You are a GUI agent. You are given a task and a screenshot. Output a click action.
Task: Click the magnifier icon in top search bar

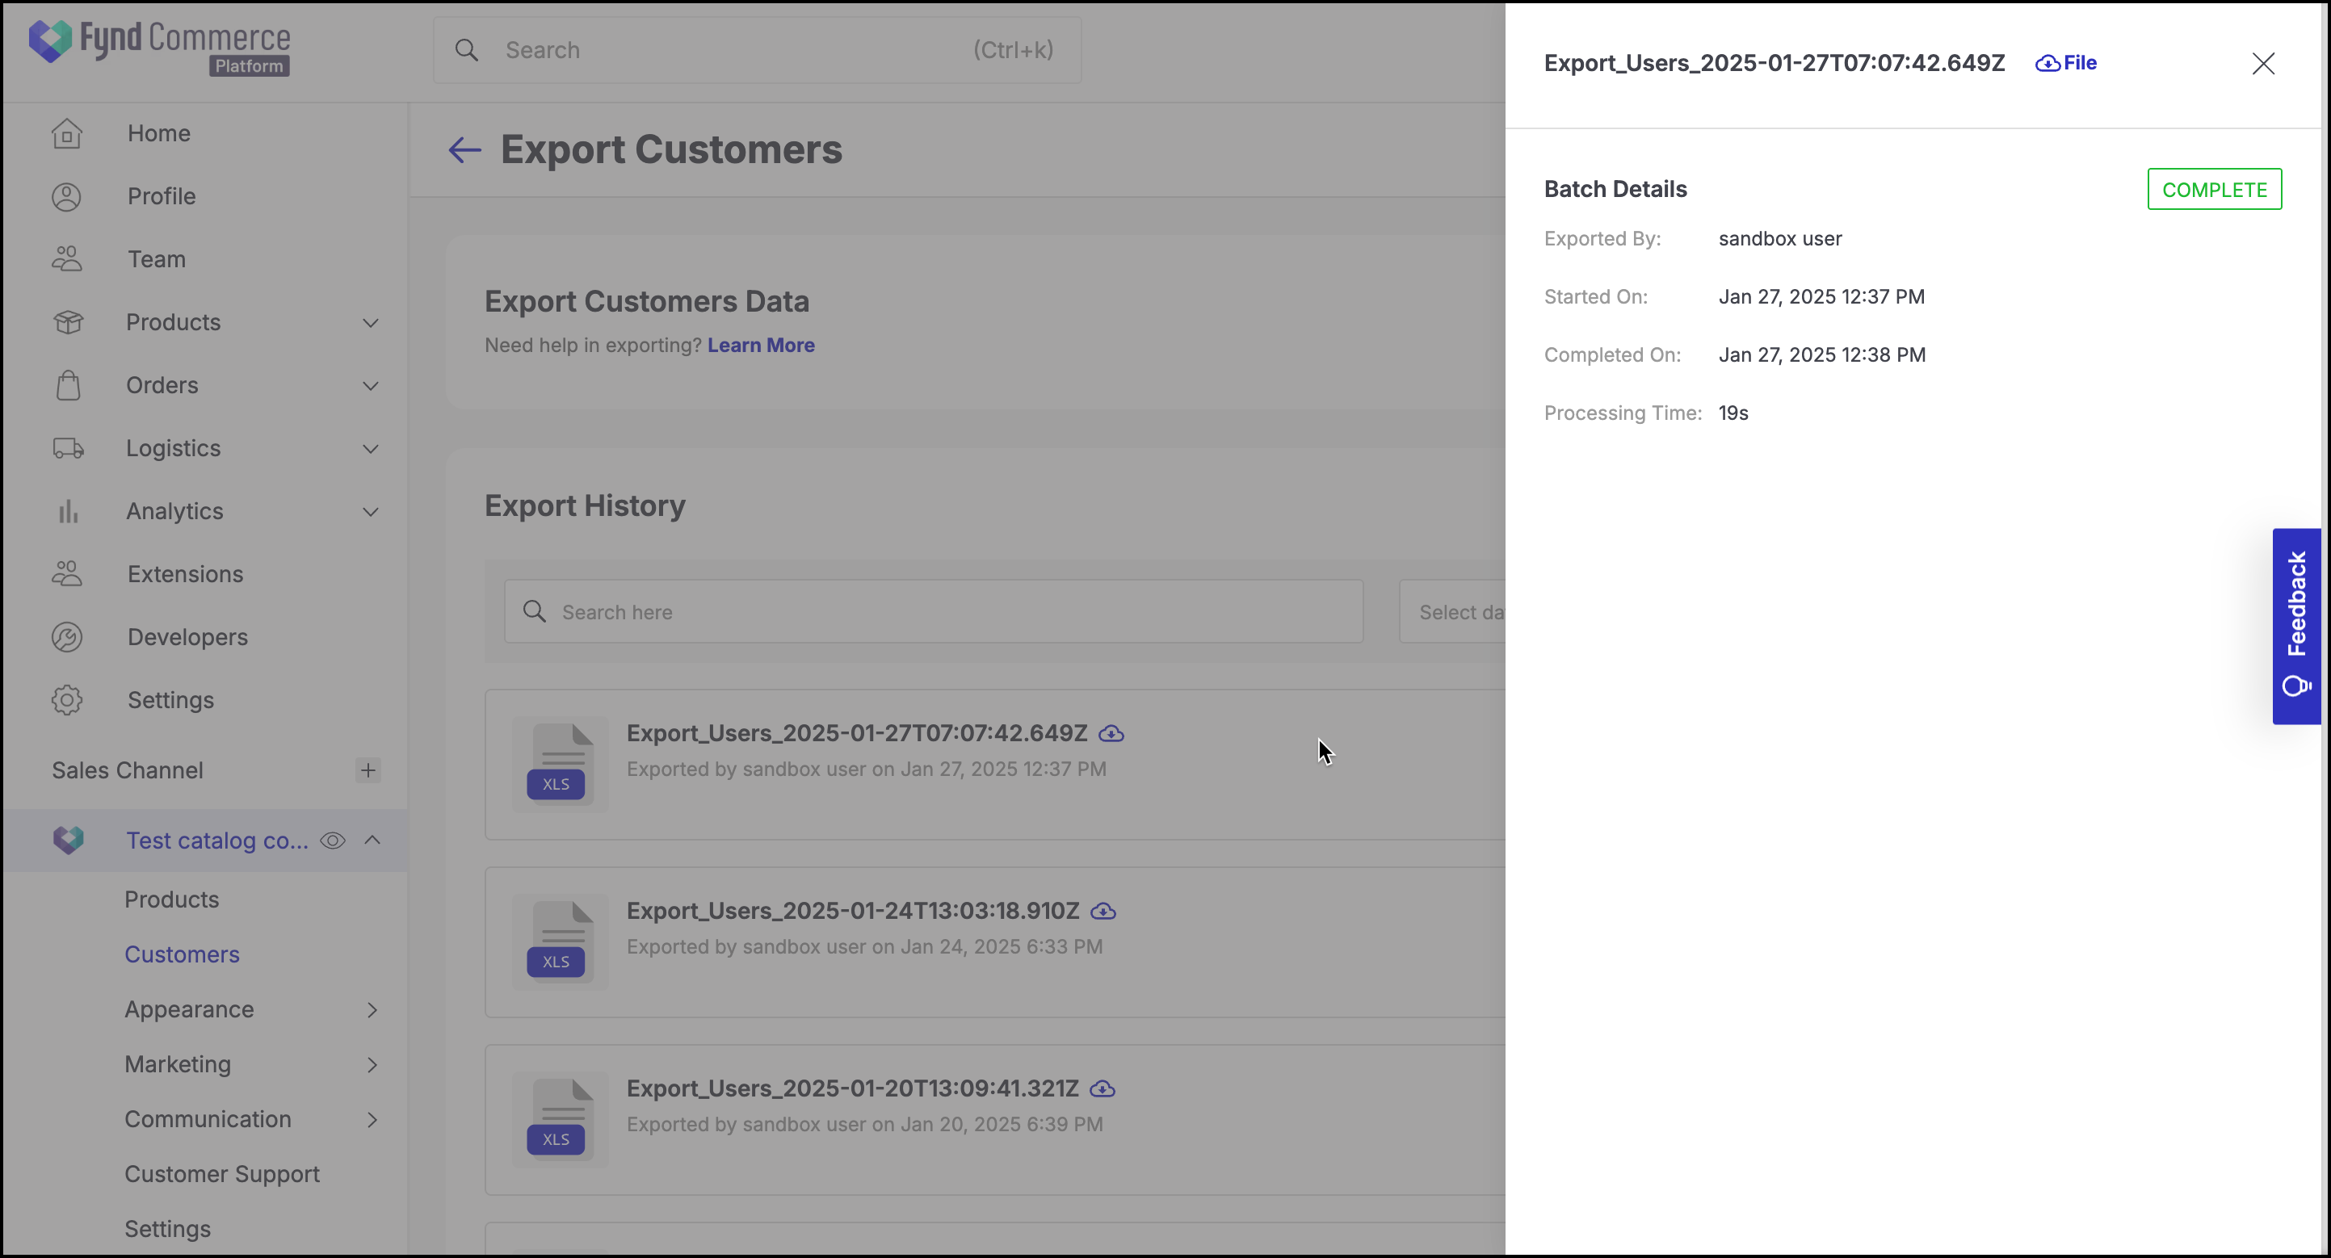point(466,51)
